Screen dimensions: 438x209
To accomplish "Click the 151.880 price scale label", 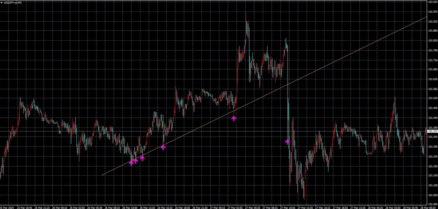I will coord(433,31).
